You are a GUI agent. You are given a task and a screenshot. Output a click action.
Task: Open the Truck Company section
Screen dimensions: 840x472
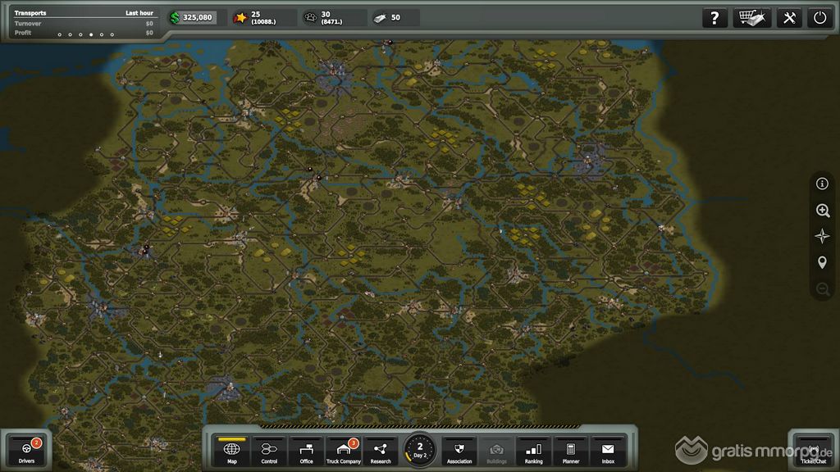(x=344, y=451)
